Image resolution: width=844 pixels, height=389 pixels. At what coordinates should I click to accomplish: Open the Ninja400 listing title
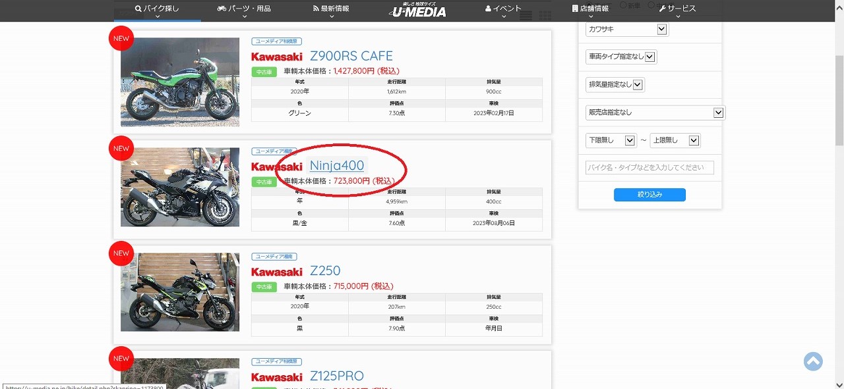click(337, 166)
